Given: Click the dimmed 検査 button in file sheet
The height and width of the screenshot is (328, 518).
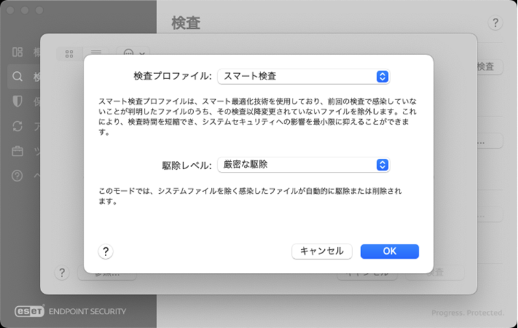Looking at the screenshot, I should 434,274.
